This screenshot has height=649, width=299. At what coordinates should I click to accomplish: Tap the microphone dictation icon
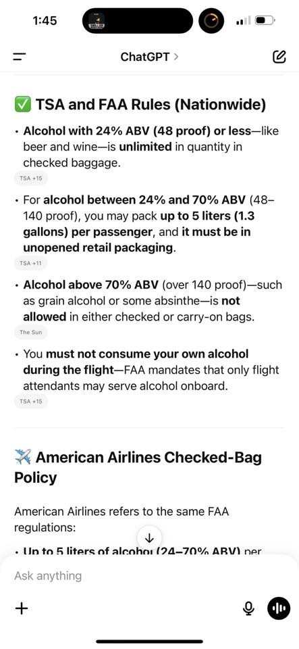[248, 608]
